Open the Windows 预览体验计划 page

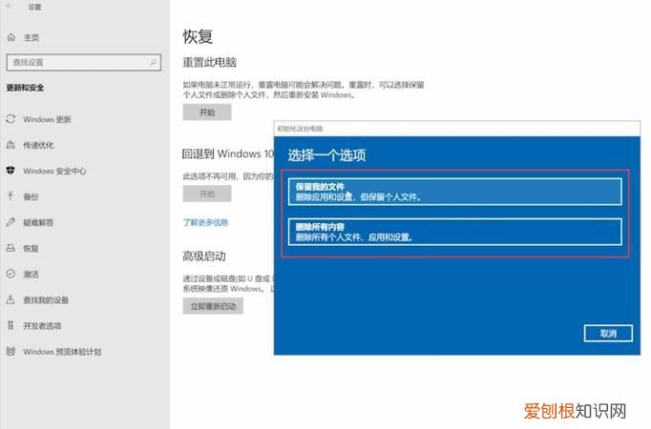click(x=62, y=352)
